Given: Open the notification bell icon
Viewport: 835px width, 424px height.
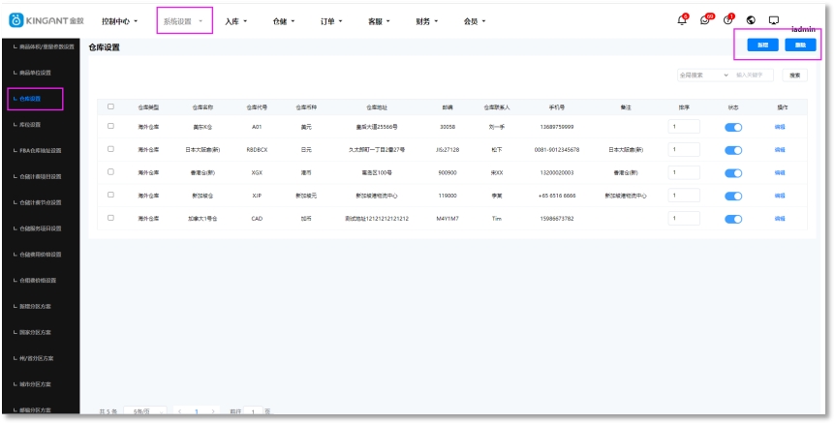Looking at the screenshot, I should point(682,20).
